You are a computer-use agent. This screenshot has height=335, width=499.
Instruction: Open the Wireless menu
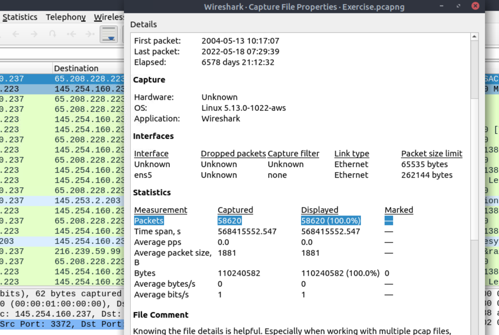click(109, 17)
